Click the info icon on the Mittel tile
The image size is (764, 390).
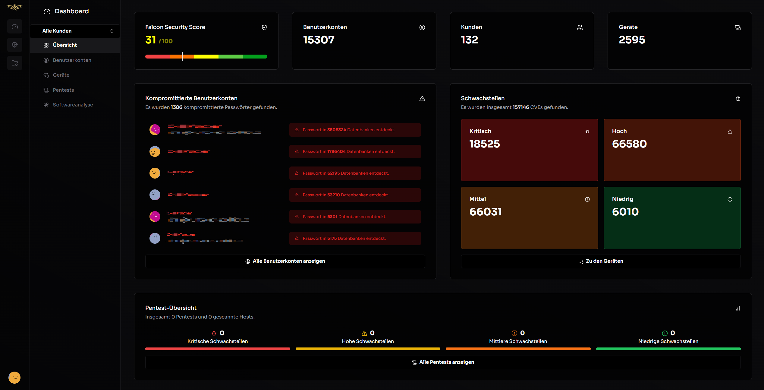pyautogui.click(x=587, y=199)
